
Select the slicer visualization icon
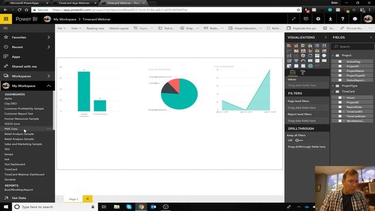pos(289,66)
